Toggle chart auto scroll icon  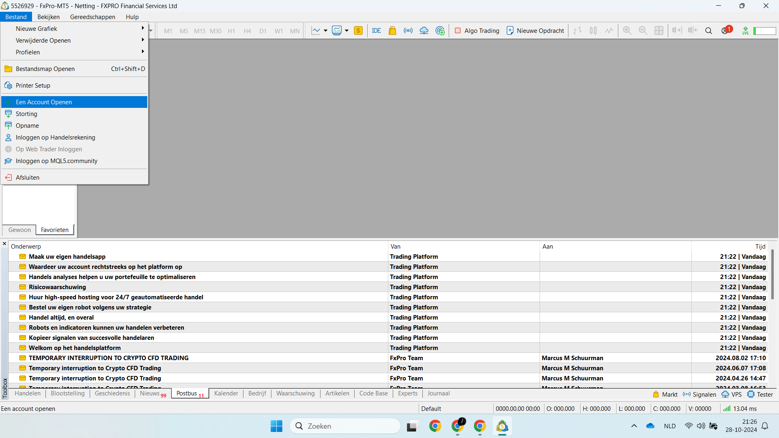click(677, 30)
